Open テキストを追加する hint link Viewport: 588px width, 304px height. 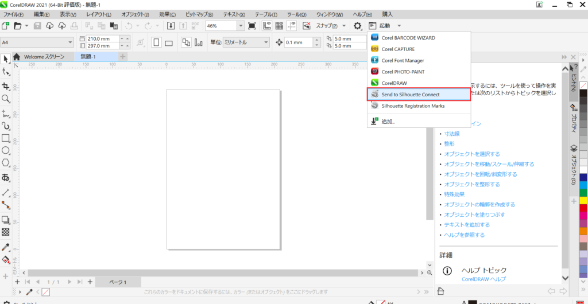(467, 225)
